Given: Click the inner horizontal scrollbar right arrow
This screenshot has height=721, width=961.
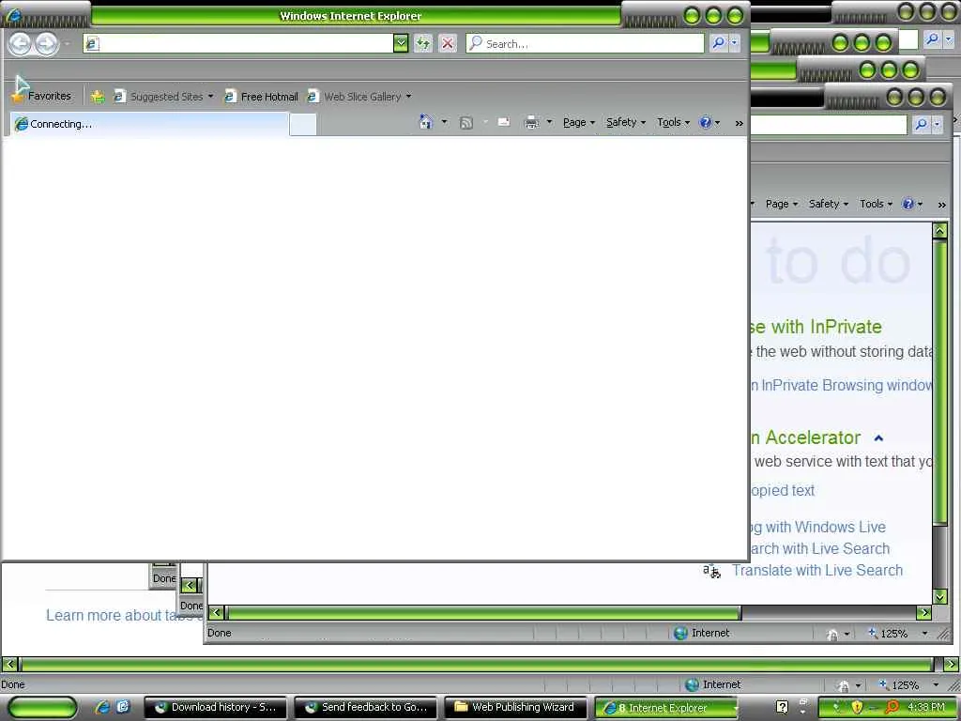Looking at the screenshot, I should click(923, 612).
